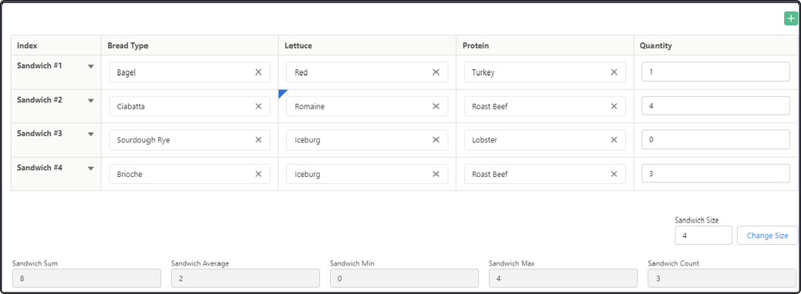Clear the Brioche bread type selection
The height and width of the screenshot is (294, 801).
(258, 174)
